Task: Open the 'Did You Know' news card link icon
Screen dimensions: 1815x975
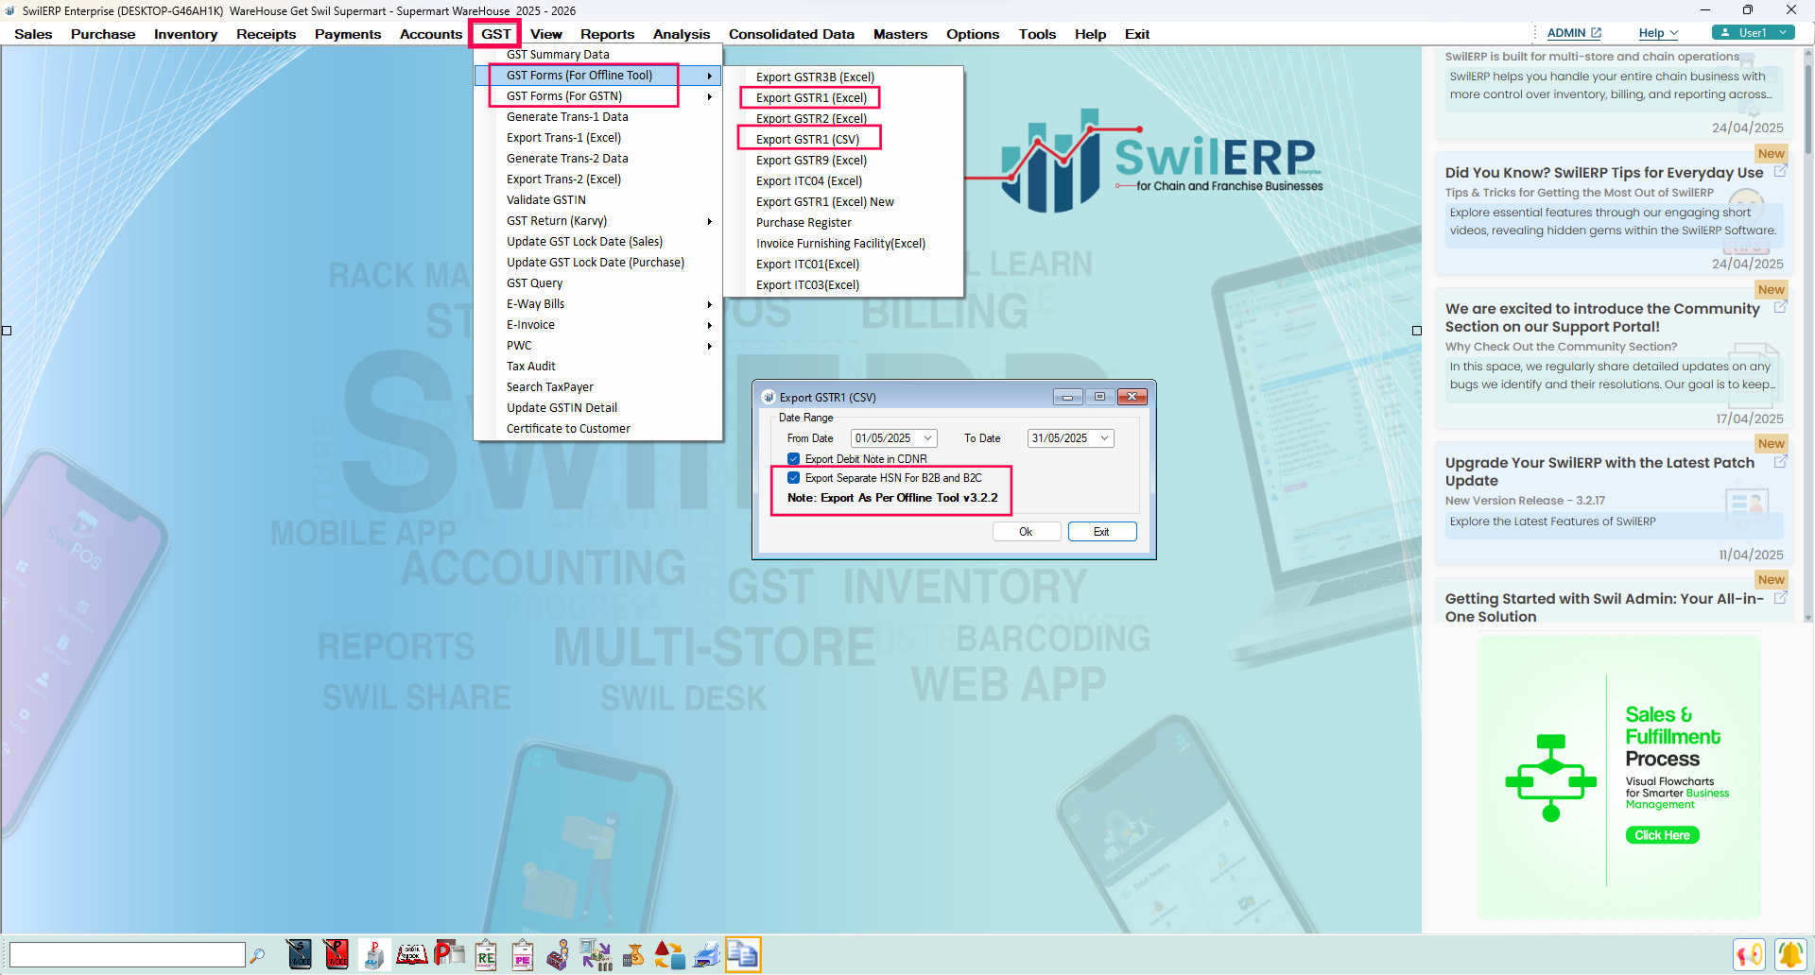Action: pos(1780,172)
